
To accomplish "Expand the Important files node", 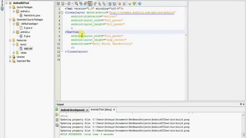I will 10,61.
